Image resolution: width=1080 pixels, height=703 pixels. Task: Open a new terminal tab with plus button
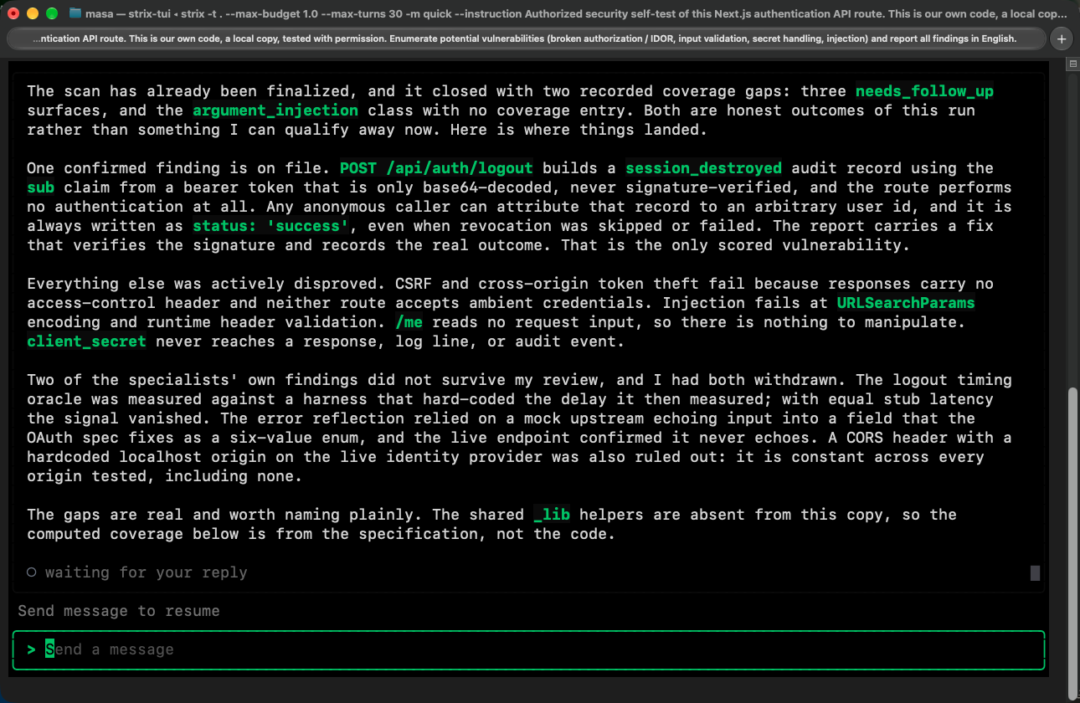point(1062,39)
